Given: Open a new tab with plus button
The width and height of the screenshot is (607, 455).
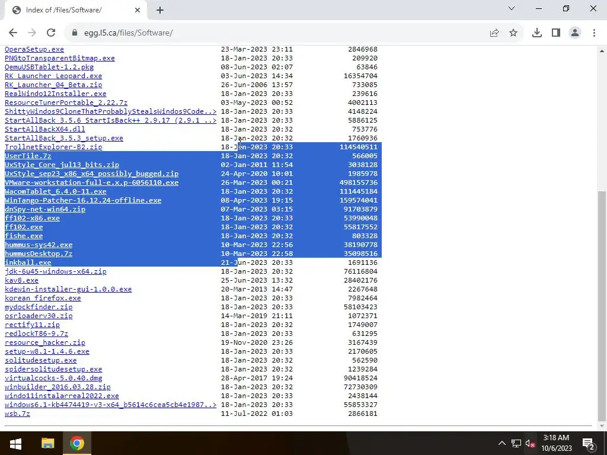Looking at the screenshot, I should click(160, 10).
